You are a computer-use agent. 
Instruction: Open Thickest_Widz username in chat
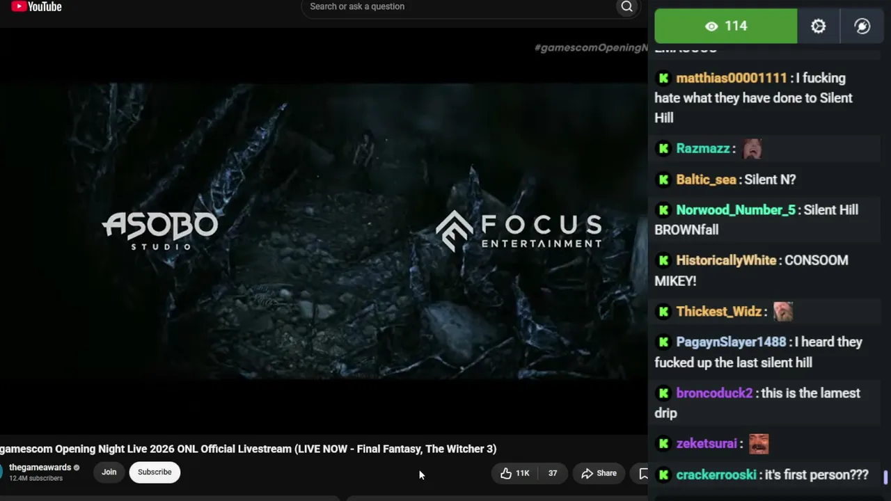point(719,312)
